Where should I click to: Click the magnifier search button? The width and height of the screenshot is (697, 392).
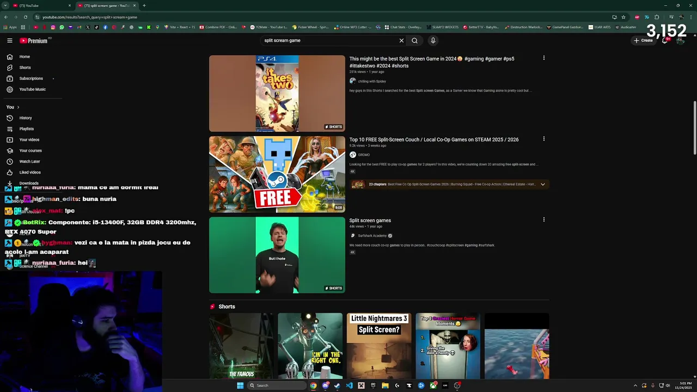[x=414, y=40]
